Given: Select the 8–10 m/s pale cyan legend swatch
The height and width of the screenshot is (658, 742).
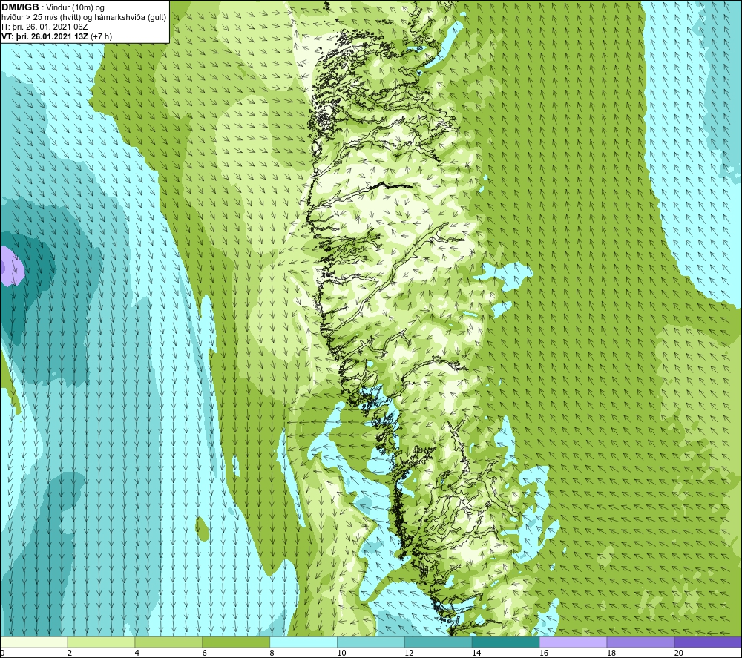Looking at the screenshot, I should click(x=303, y=642).
